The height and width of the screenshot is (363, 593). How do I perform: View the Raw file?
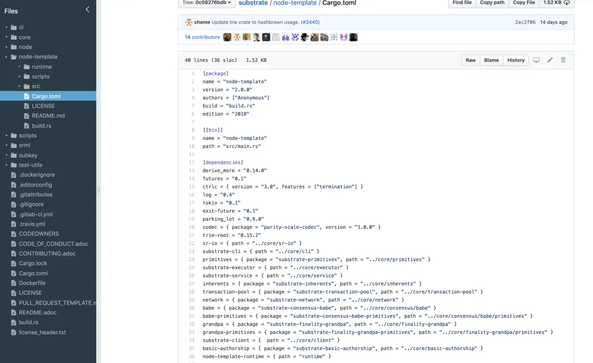(471, 60)
